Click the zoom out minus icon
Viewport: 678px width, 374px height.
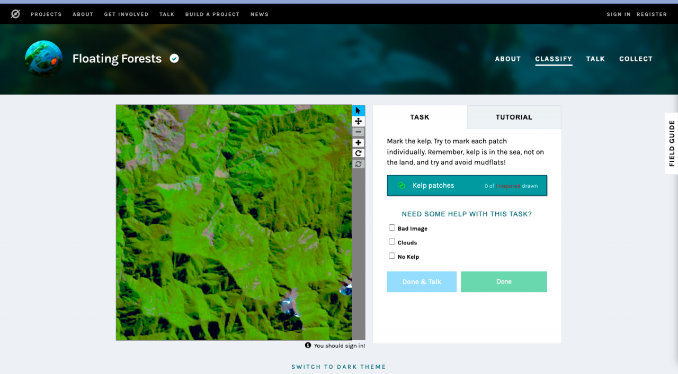[359, 132]
